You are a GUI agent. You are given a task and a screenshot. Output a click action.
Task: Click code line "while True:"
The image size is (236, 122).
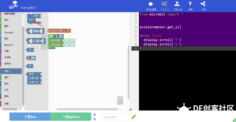(150, 36)
